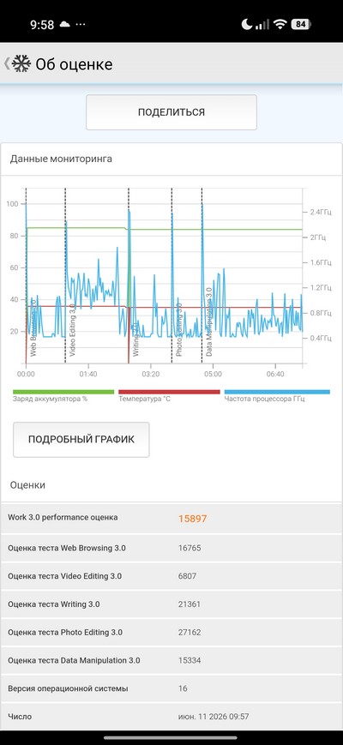Tap the do-not-disturb moon icon
This screenshot has width=343, height=745.
pos(247,24)
